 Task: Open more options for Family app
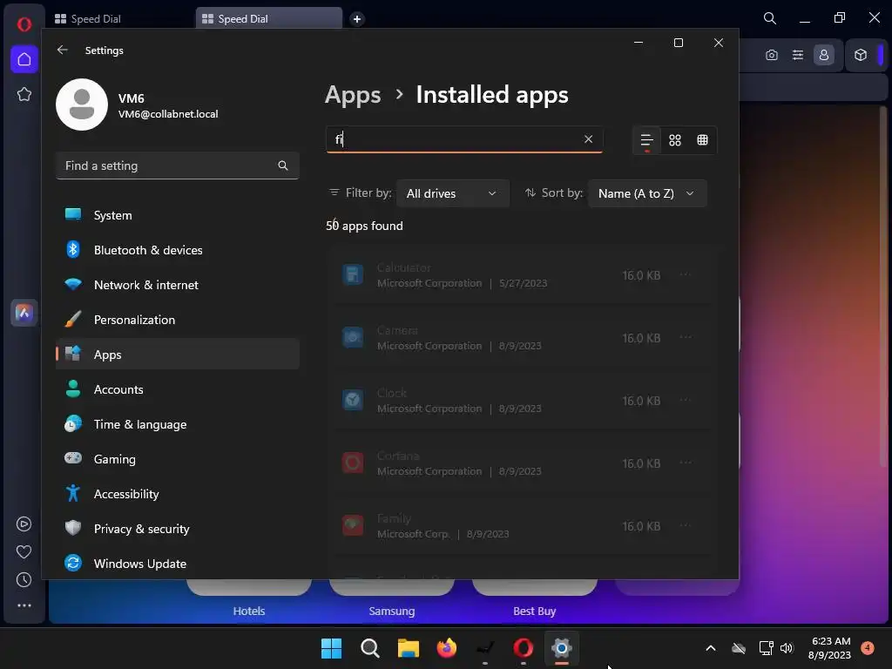tap(686, 525)
